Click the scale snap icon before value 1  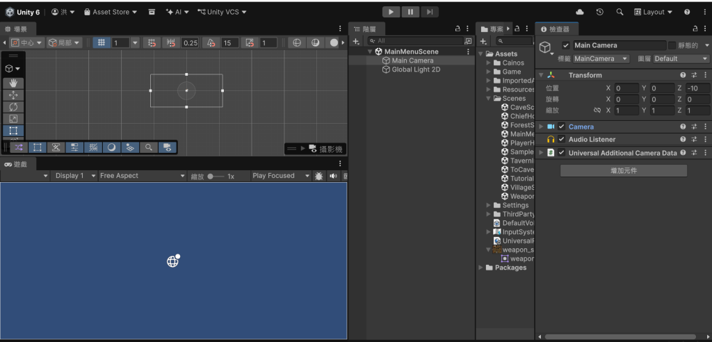pyautogui.click(x=250, y=42)
